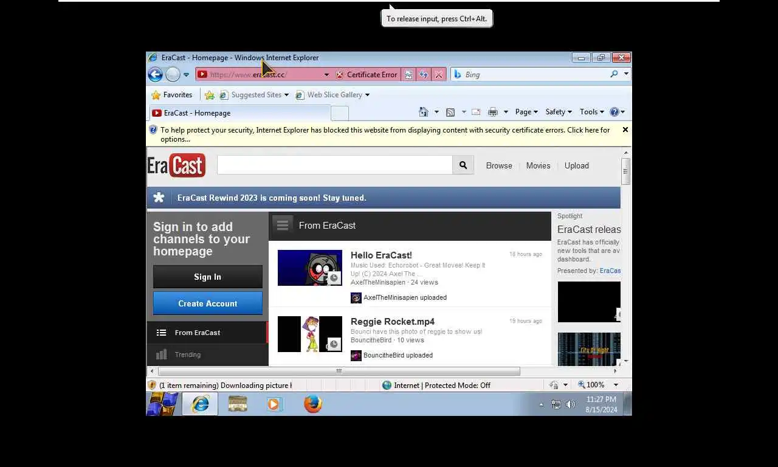Open the Browse link

coord(499,165)
